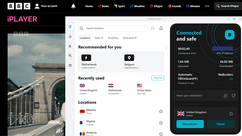Select Andorra location
The image size is (242, 136).
(x=121, y=133)
